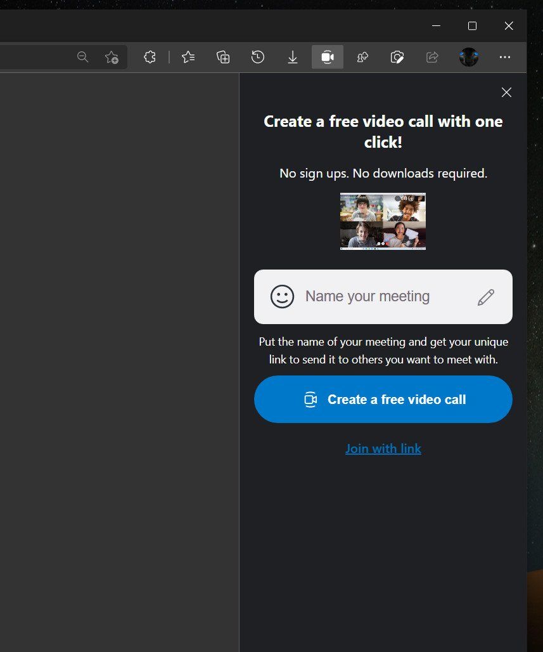The width and height of the screenshot is (543, 652).
Task: Open the Performance heartbeat icon
Action: tap(362, 57)
